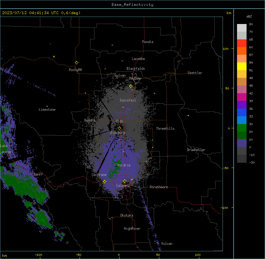
Task: Click the Ponoka city label
Action: coord(148,42)
